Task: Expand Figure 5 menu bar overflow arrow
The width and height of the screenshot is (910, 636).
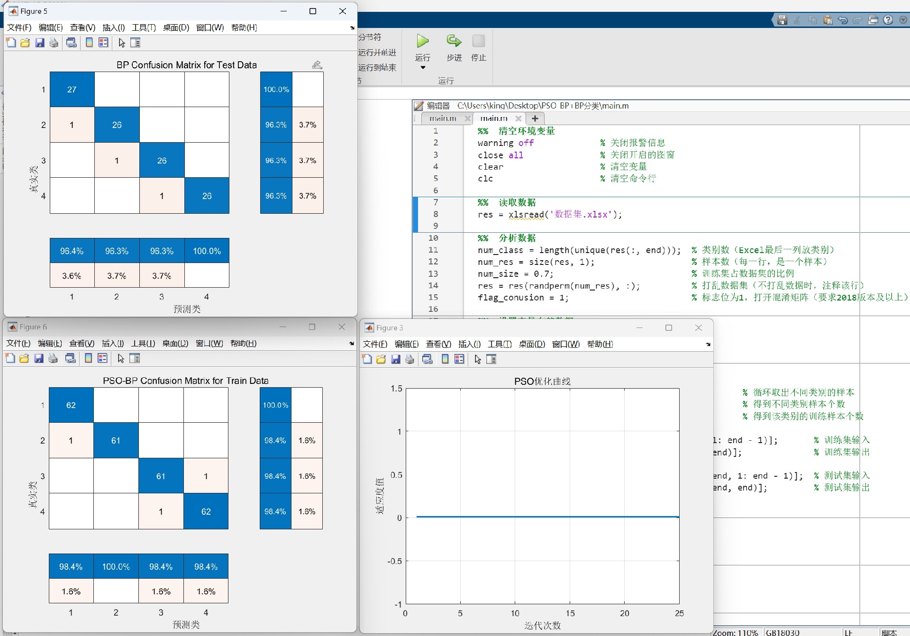Action: (x=352, y=28)
